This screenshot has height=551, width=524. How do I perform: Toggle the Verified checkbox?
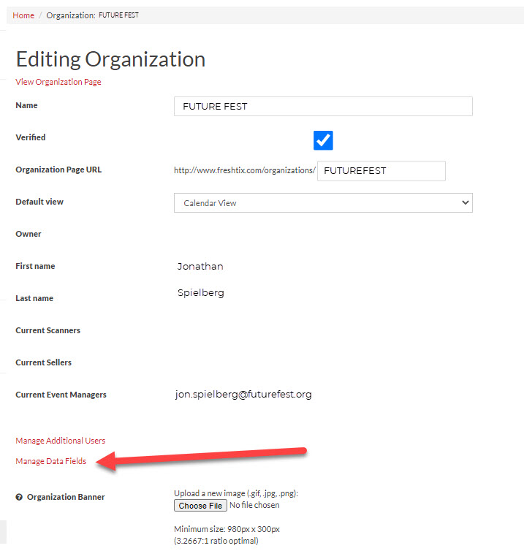323,140
